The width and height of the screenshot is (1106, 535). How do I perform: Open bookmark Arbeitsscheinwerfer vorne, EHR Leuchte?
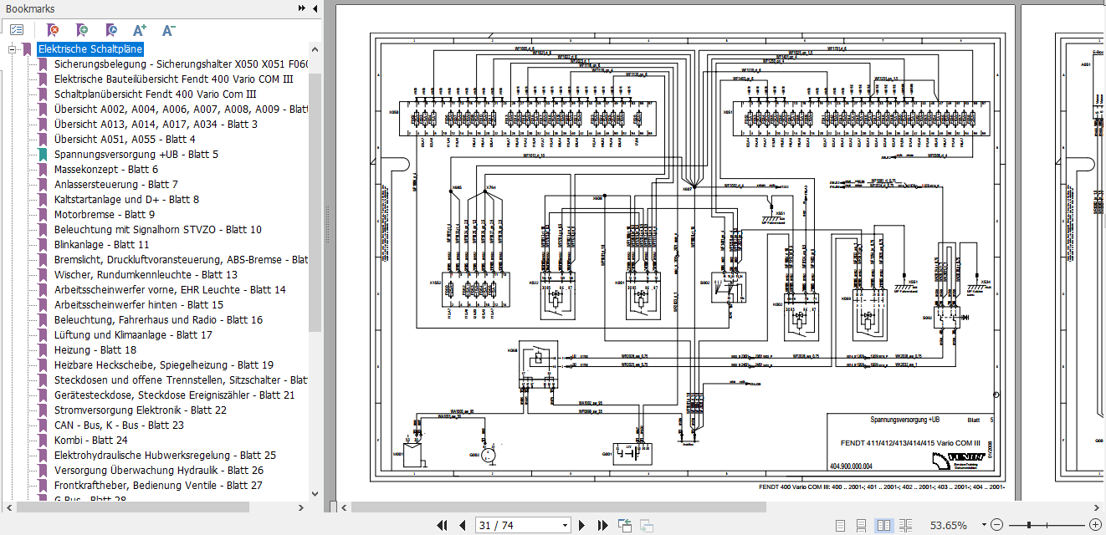[x=170, y=290]
